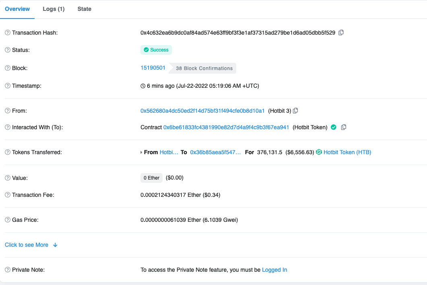Open the From address 0x562680a4dc50 link
Screen dimensions: 427x285
point(202,111)
